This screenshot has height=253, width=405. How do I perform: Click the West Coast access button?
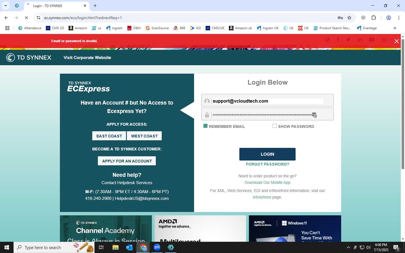click(144, 136)
